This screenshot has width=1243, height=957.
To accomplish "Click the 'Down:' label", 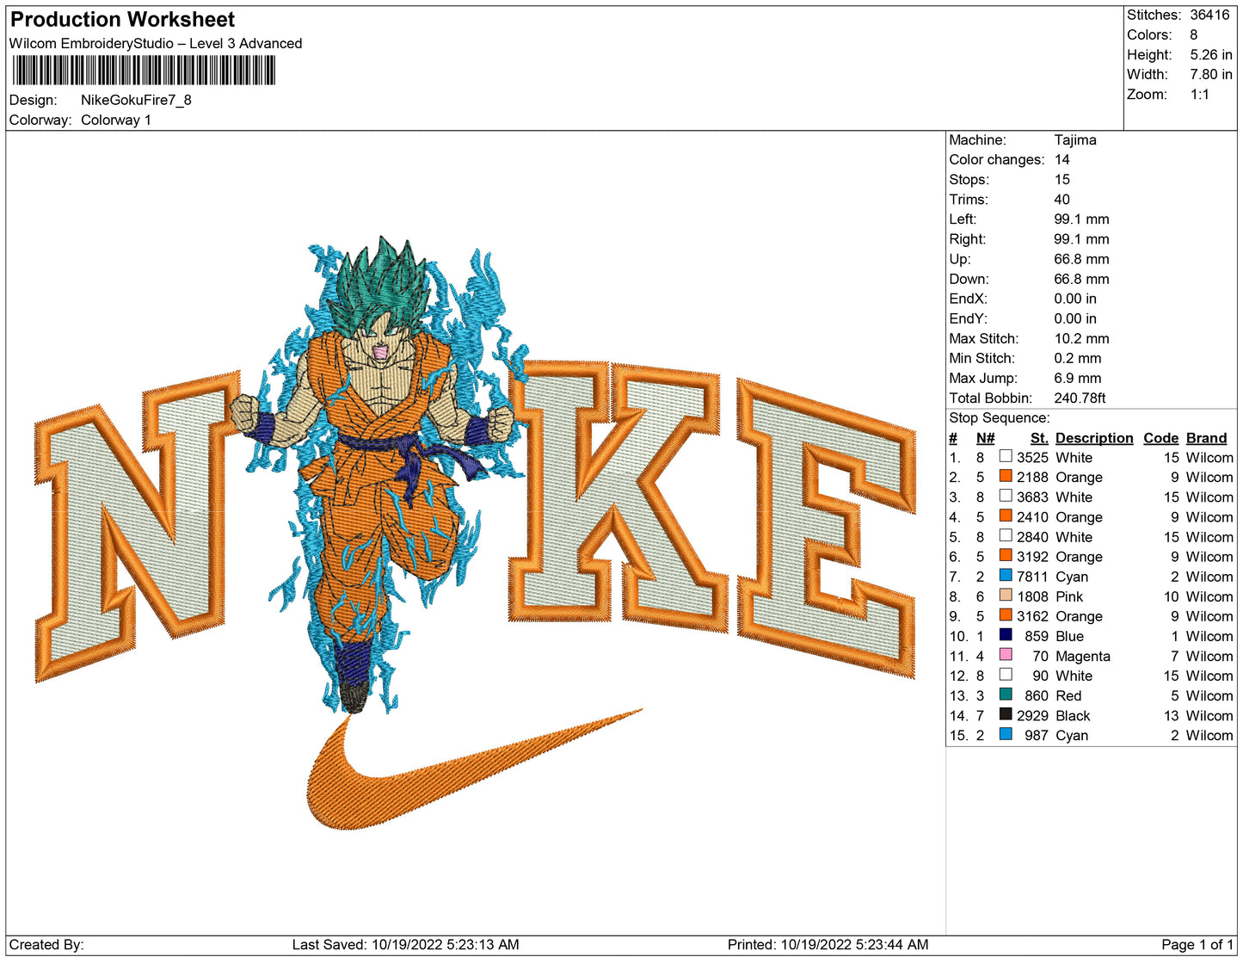I will (969, 278).
